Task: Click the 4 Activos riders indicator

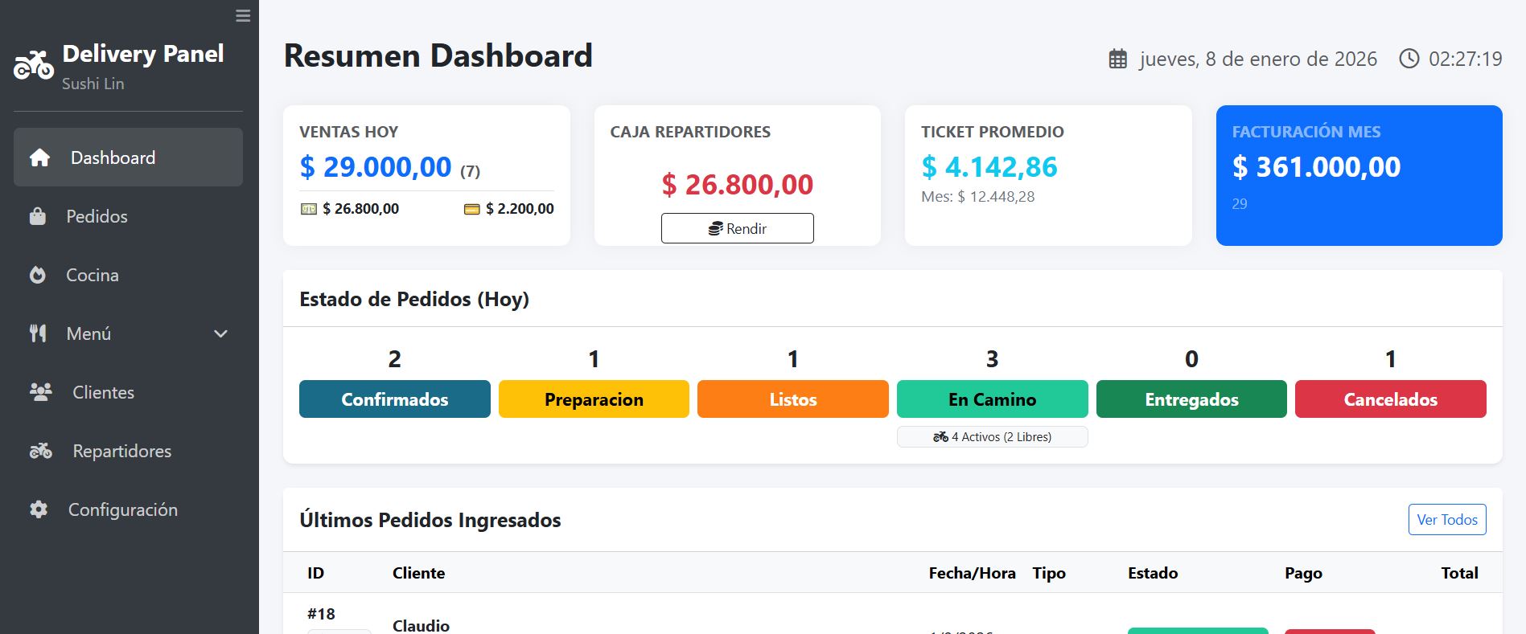Action: (992, 437)
